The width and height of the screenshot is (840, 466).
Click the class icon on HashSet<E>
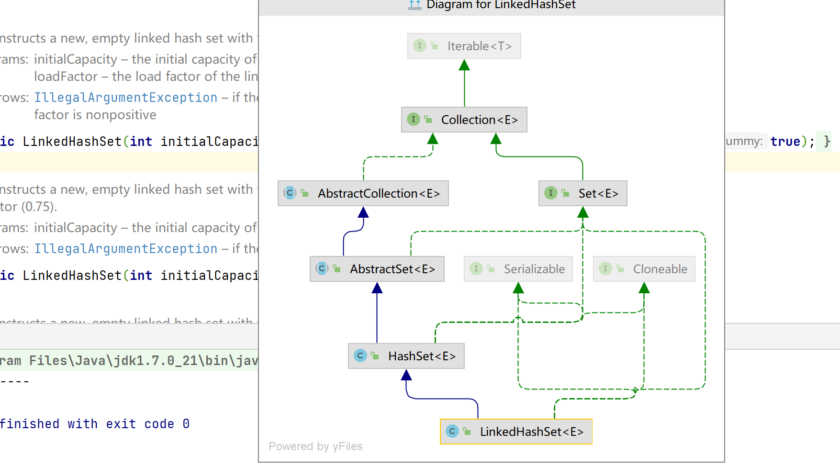pyautogui.click(x=360, y=355)
